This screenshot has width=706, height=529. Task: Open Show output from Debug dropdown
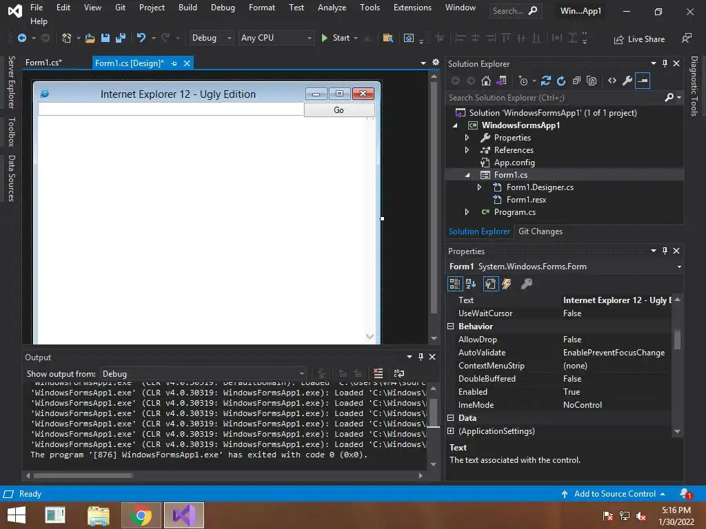coord(203,374)
